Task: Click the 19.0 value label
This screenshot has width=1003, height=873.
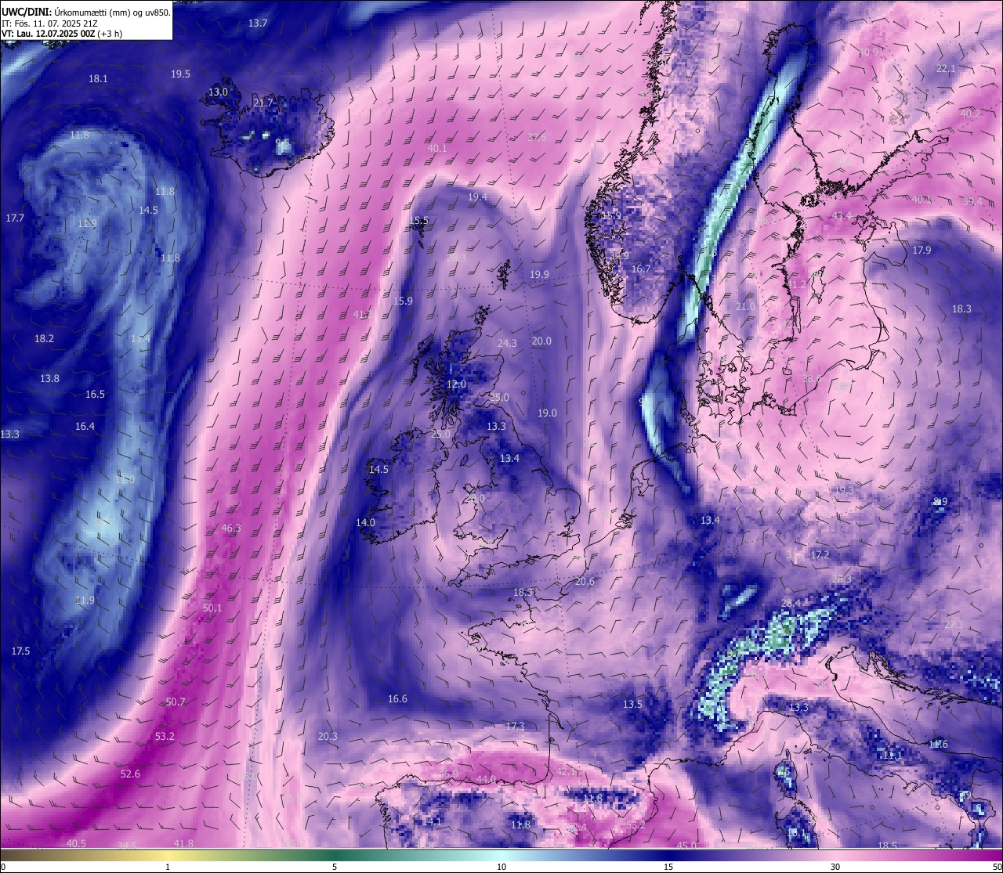Action: tap(547, 413)
